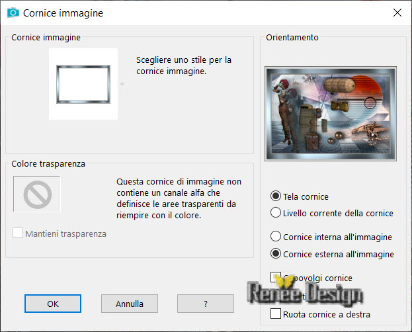Click the Orientamento framed image preview
The height and width of the screenshot is (332, 412).
point(331,114)
